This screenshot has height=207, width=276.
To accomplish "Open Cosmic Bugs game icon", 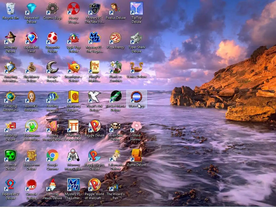I will 52,8.
